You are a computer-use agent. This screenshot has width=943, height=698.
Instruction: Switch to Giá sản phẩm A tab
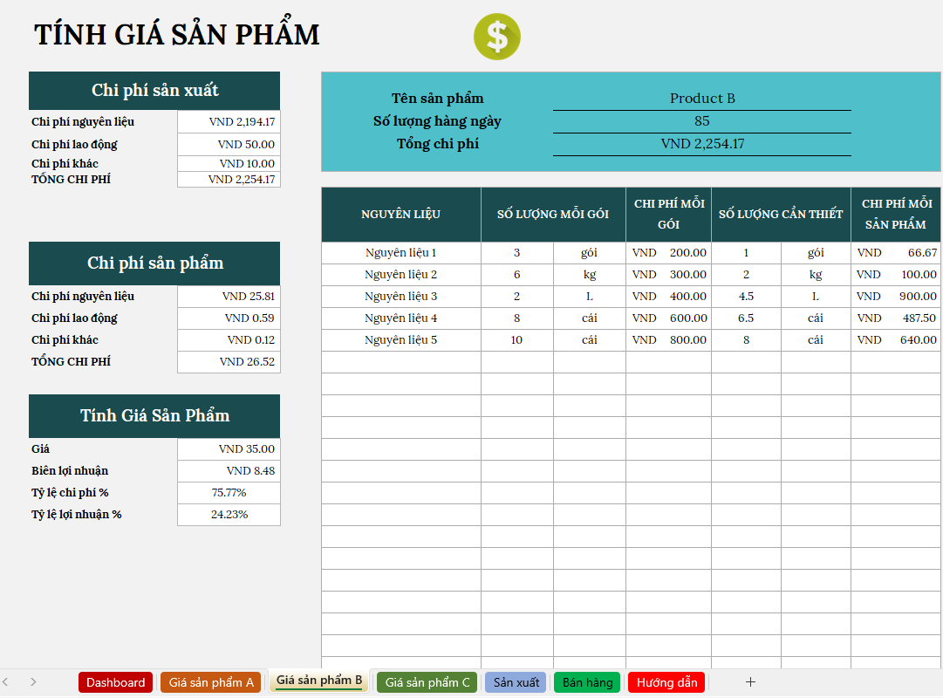pyautogui.click(x=211, y=682)
